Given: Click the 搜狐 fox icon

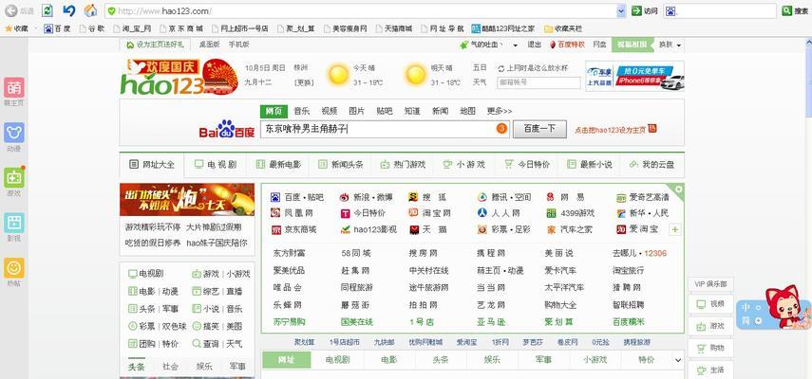Looking at the screenshot, I should click(413, 197).
